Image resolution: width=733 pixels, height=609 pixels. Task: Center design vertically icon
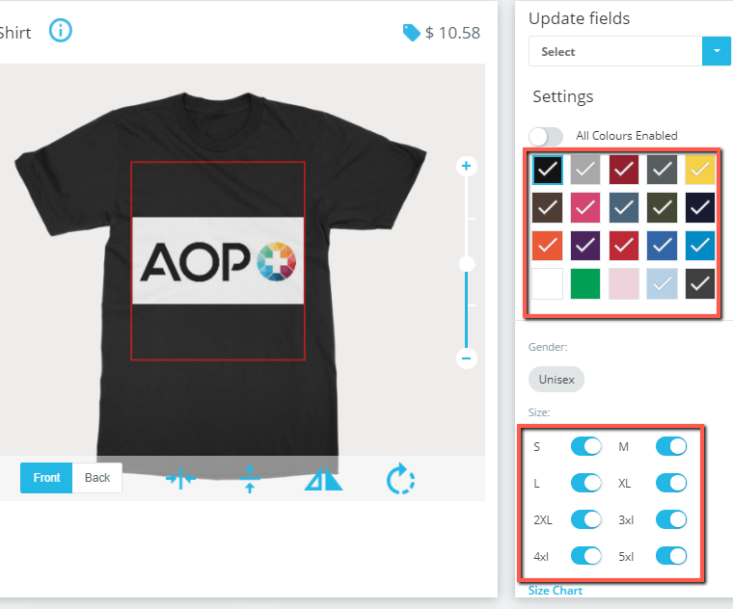[250, 478]
